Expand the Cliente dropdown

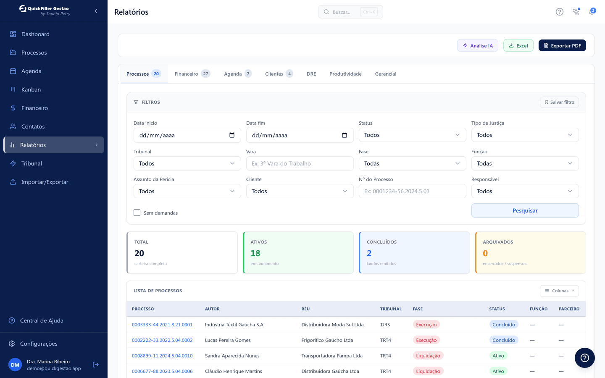(x=300, y=191)
